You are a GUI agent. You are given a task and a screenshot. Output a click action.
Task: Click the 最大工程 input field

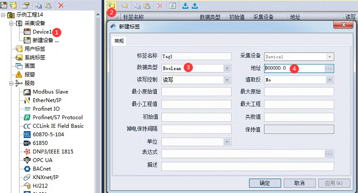(x=299, y=104)
